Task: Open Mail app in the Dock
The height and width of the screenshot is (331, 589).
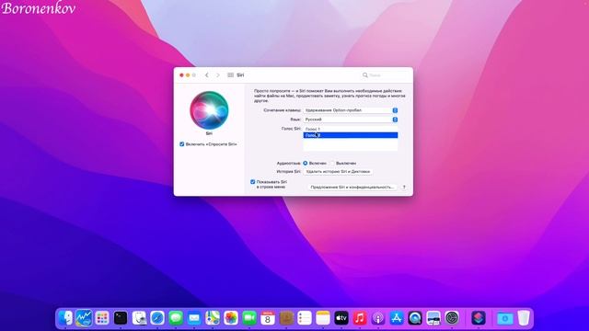Action: tap(194, 318)
